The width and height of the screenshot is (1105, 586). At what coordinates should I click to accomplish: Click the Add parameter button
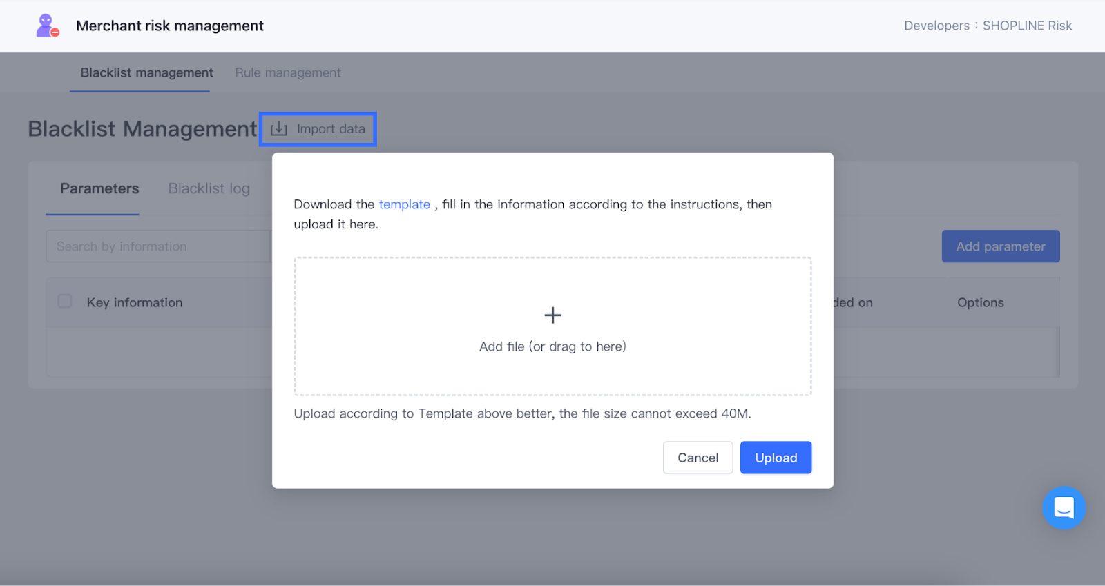[x=1000, y=246]
